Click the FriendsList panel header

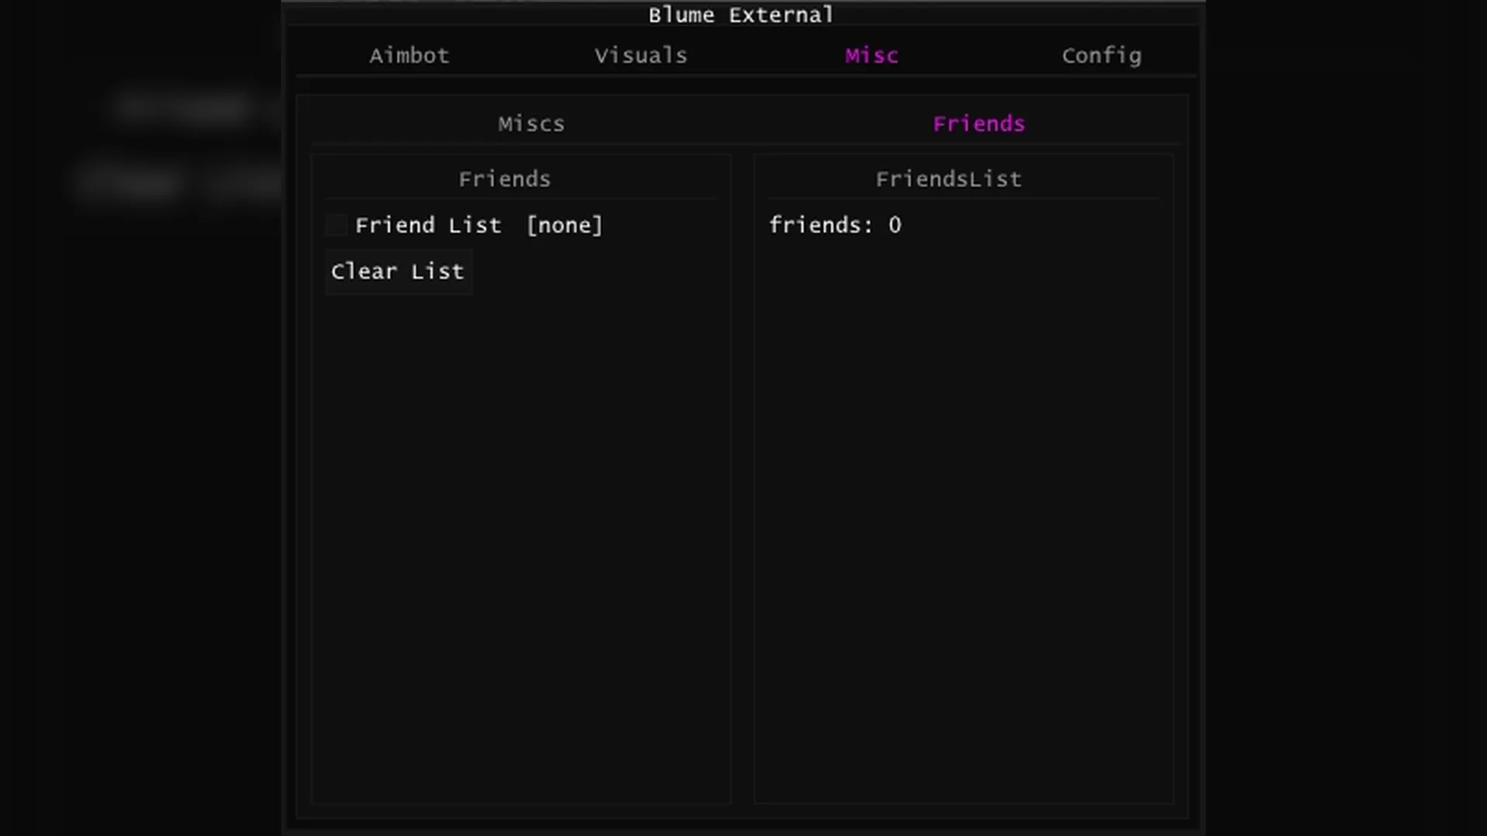[x=948, y=179]
